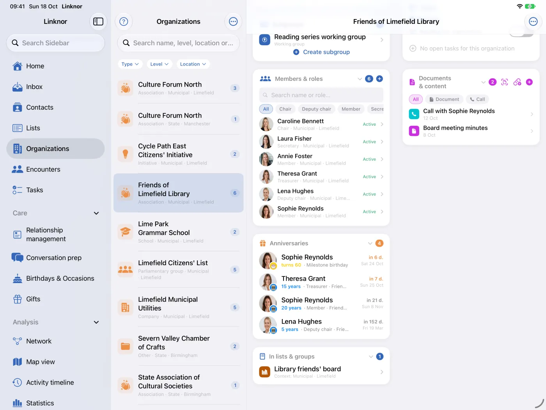Select Home in the sidebar
The width and height of the screenshot is (546, 410).
pyautogui.click(x=55, y=66)
